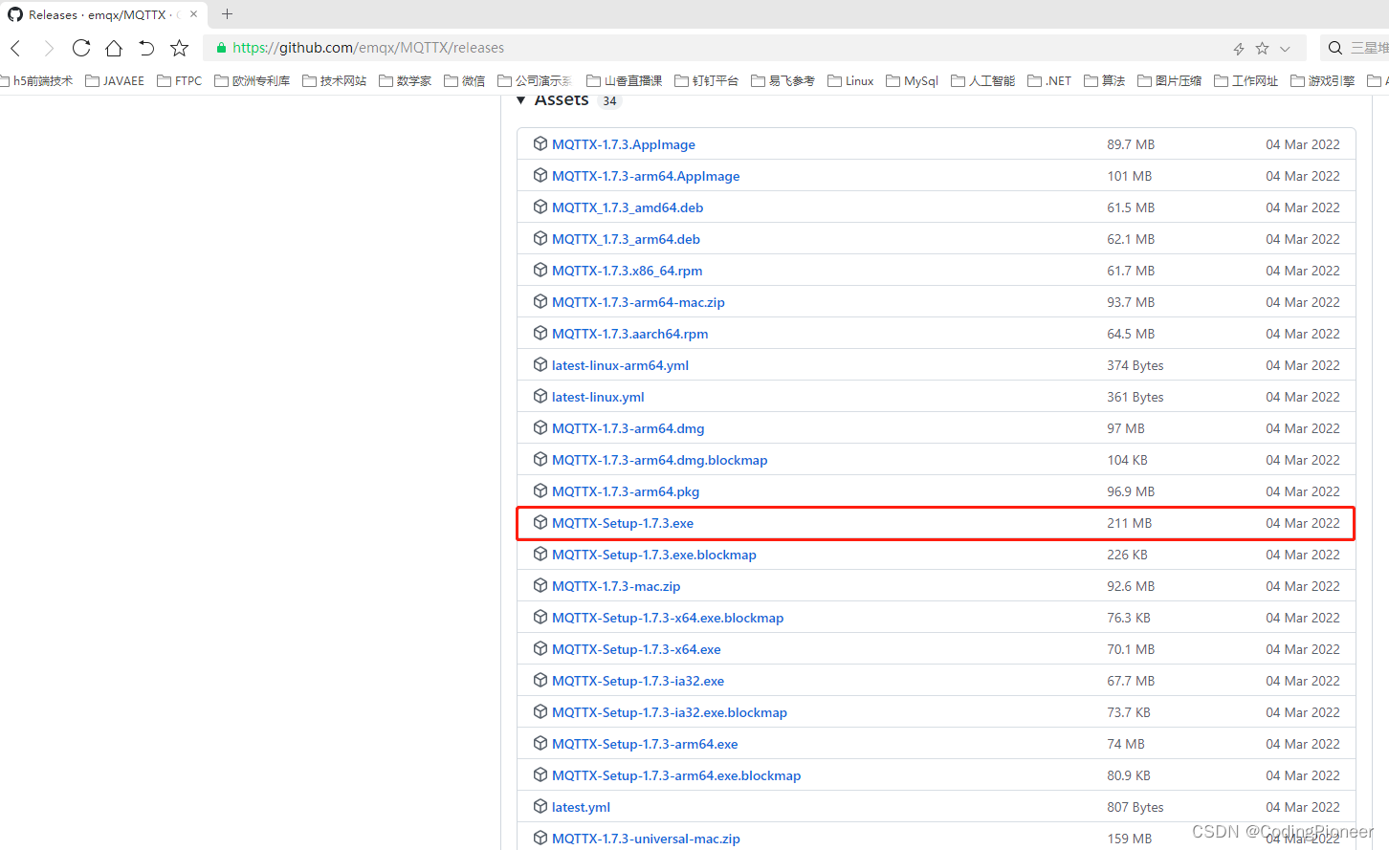1389x850 pixels.
Task: Open the latest-linux-arm64.yml file link
Action: (620, 365)
